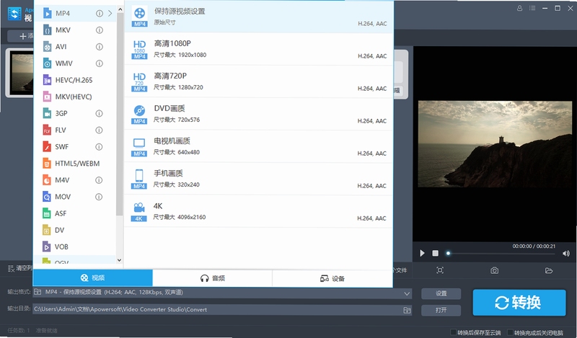Show info for SWF format
Screen dimensions: 577x338
(x=99, y=147)
